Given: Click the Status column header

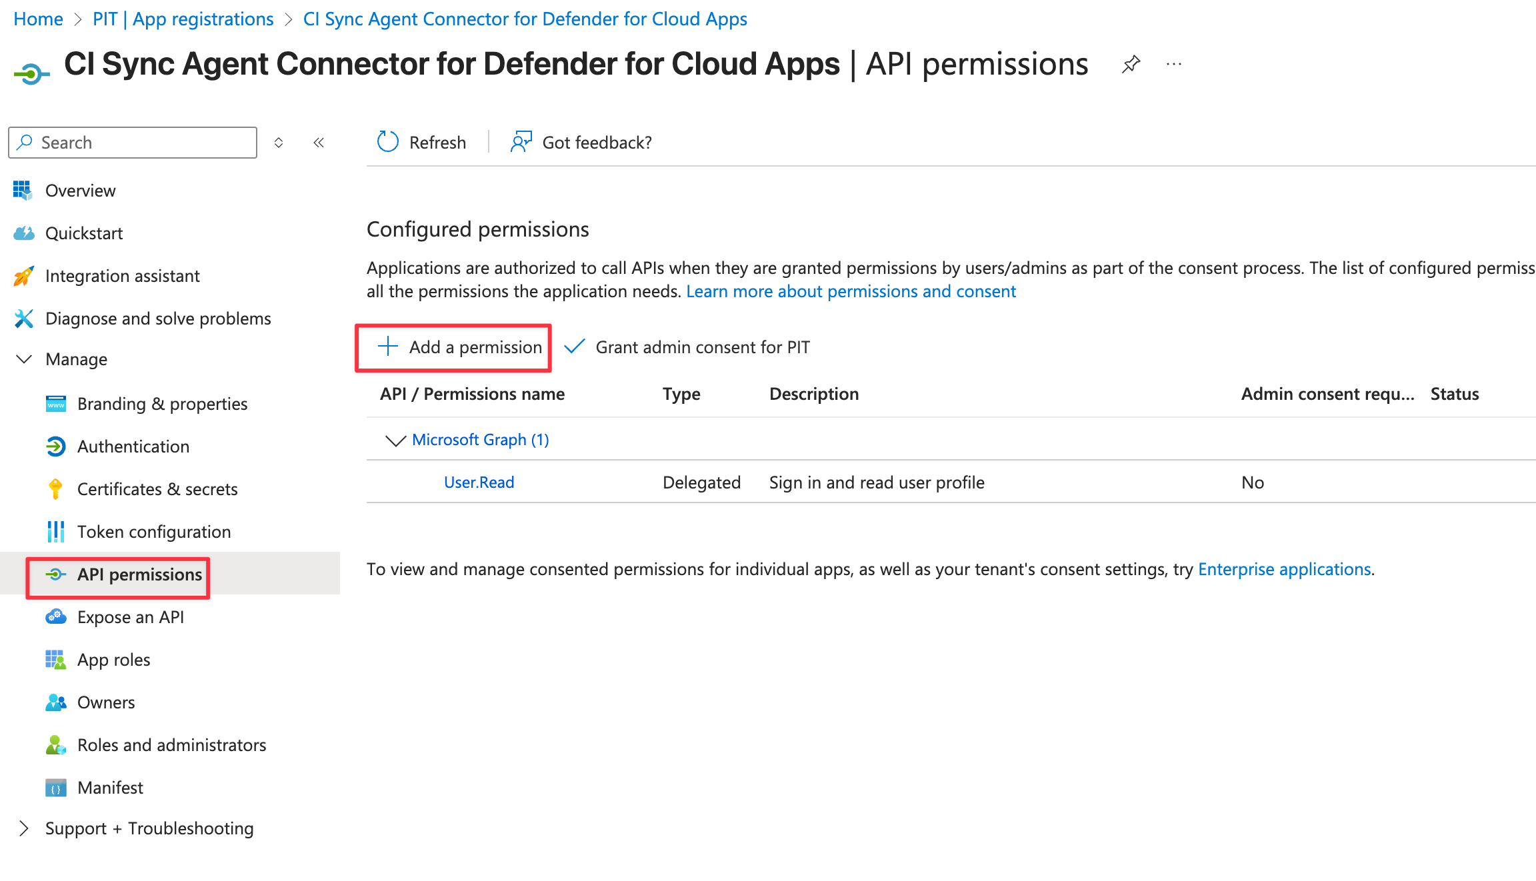Looking at the screenshot, I should (x=1455, y=394).
